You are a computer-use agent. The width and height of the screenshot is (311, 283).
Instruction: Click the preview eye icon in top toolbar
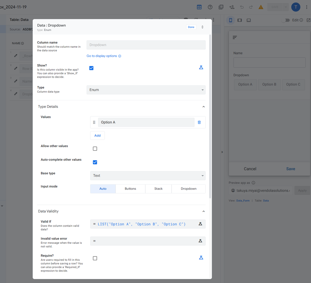click(199, 7)
